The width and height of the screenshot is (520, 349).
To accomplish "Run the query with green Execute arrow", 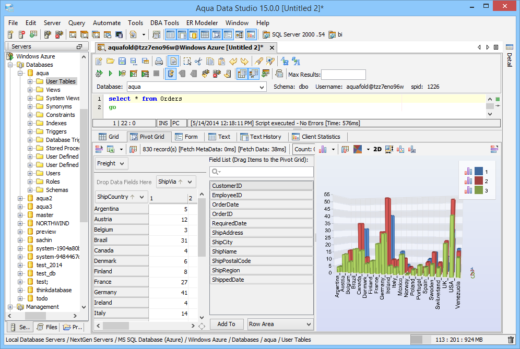I will pyautogui.click(x=111, y=74).
